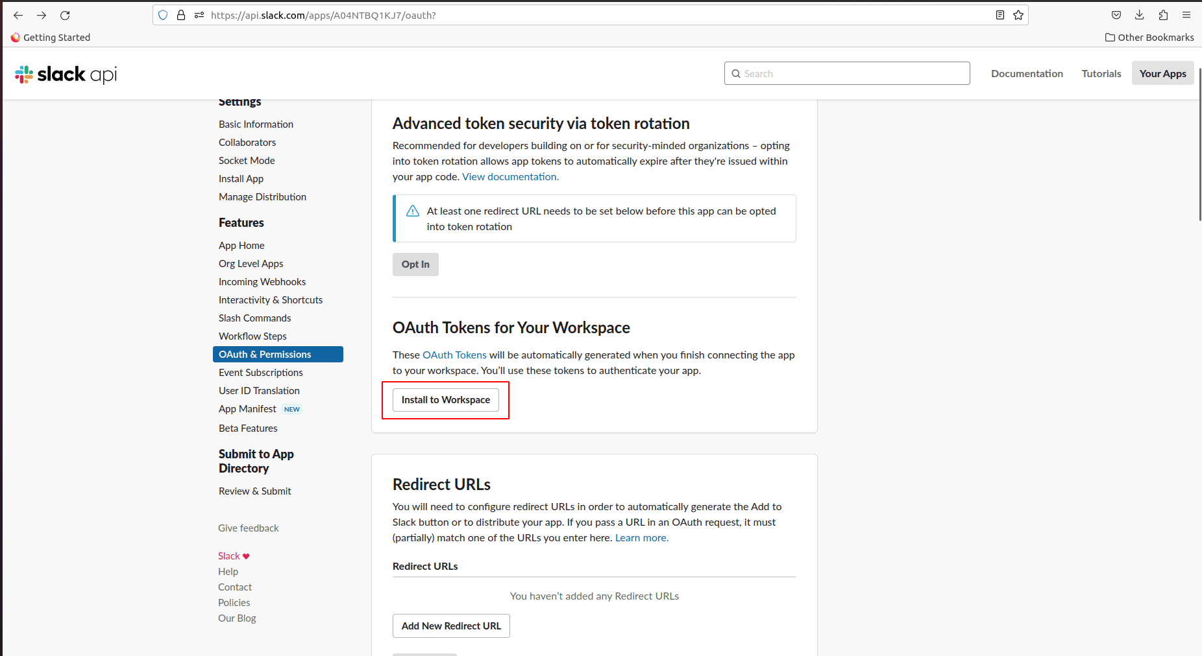The height and width of the screenshot is (656, 1202).
Task: Click Add New Redirect URL button
Action: point(451,626)
